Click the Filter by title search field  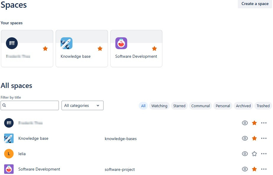point(30,105)
